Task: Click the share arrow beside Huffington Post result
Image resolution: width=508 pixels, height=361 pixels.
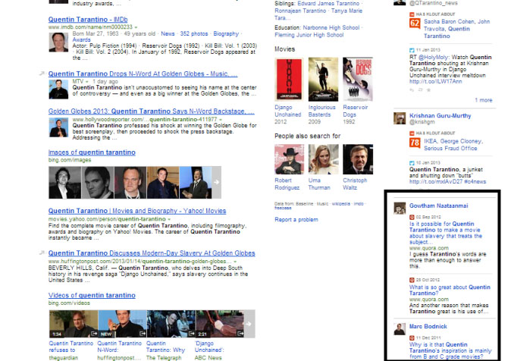Action: coord(42,253)
